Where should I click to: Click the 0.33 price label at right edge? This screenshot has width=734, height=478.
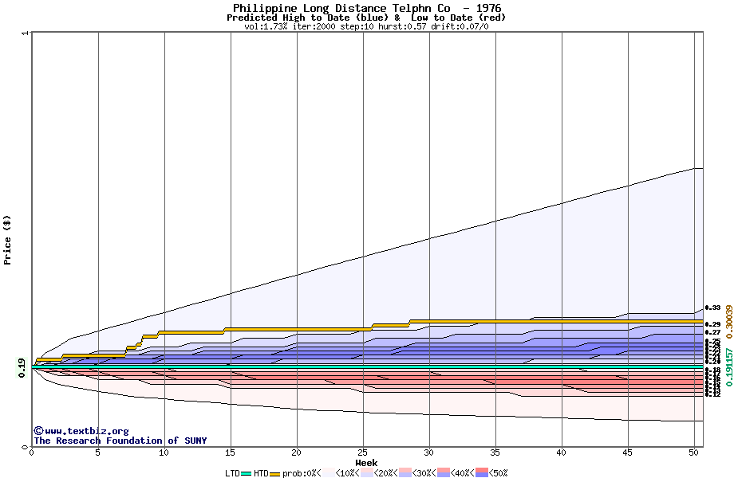(712, 308)
